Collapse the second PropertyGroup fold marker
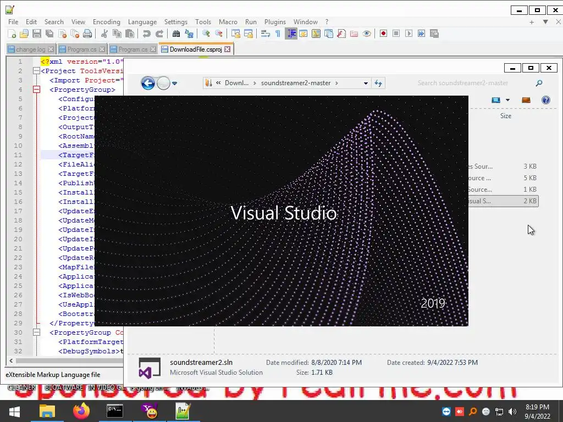 (x=36, y=332)
